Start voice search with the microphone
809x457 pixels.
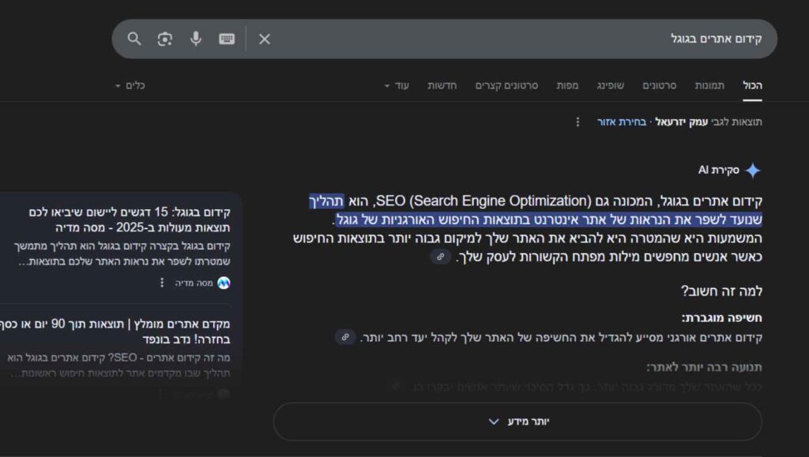(x=196, y=39)
